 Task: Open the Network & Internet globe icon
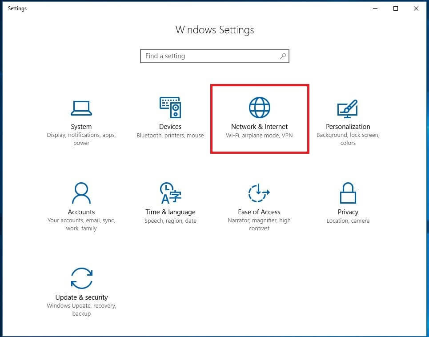coord(259,107)
